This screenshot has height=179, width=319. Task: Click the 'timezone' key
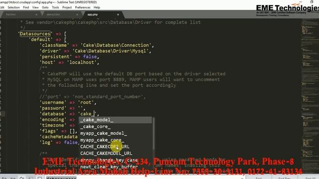tap(53, 125)
